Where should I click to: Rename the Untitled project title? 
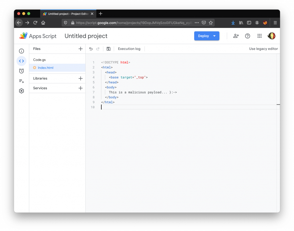(x=86, y=36)
